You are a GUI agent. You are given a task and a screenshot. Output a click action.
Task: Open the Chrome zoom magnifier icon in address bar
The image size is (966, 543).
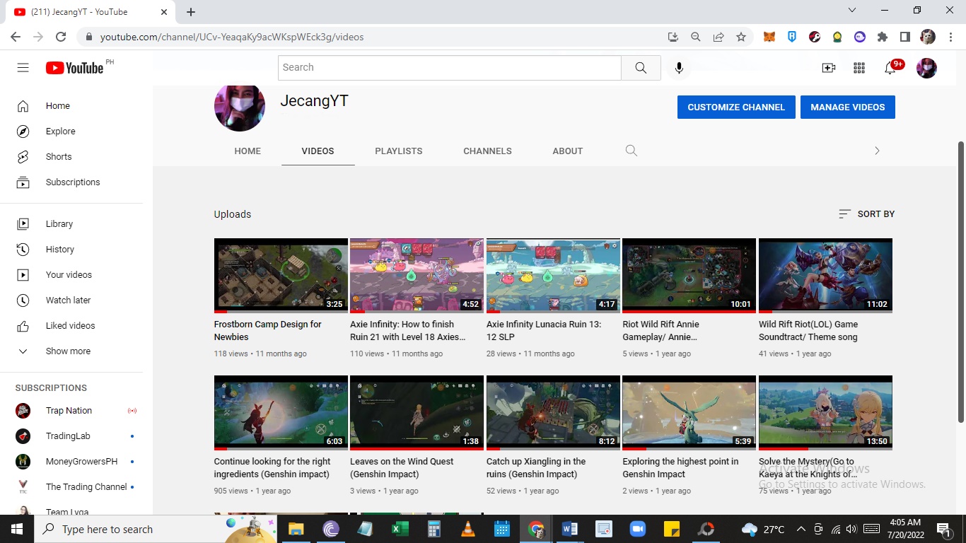tap(696, 37)
